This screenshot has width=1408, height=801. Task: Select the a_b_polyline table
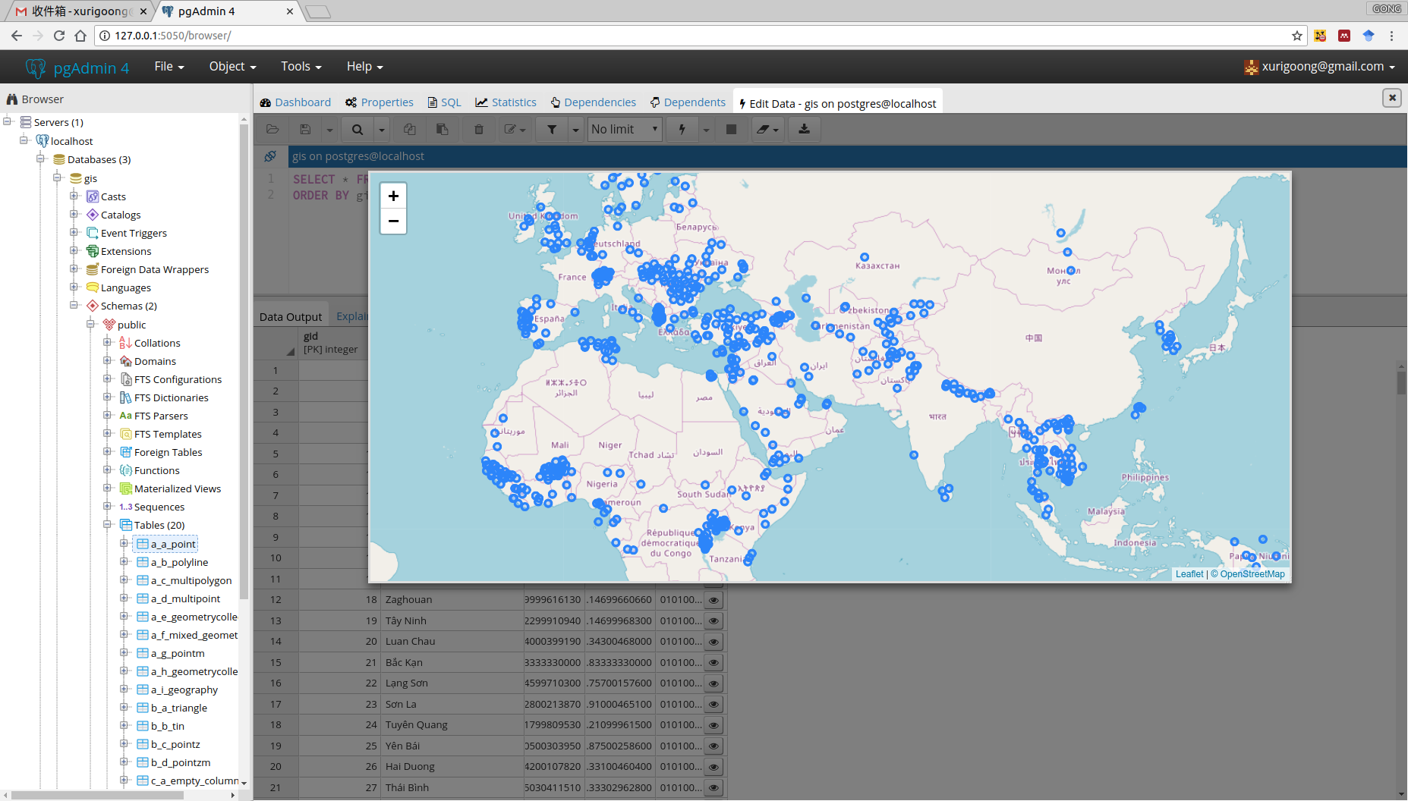tap(179, 562)
